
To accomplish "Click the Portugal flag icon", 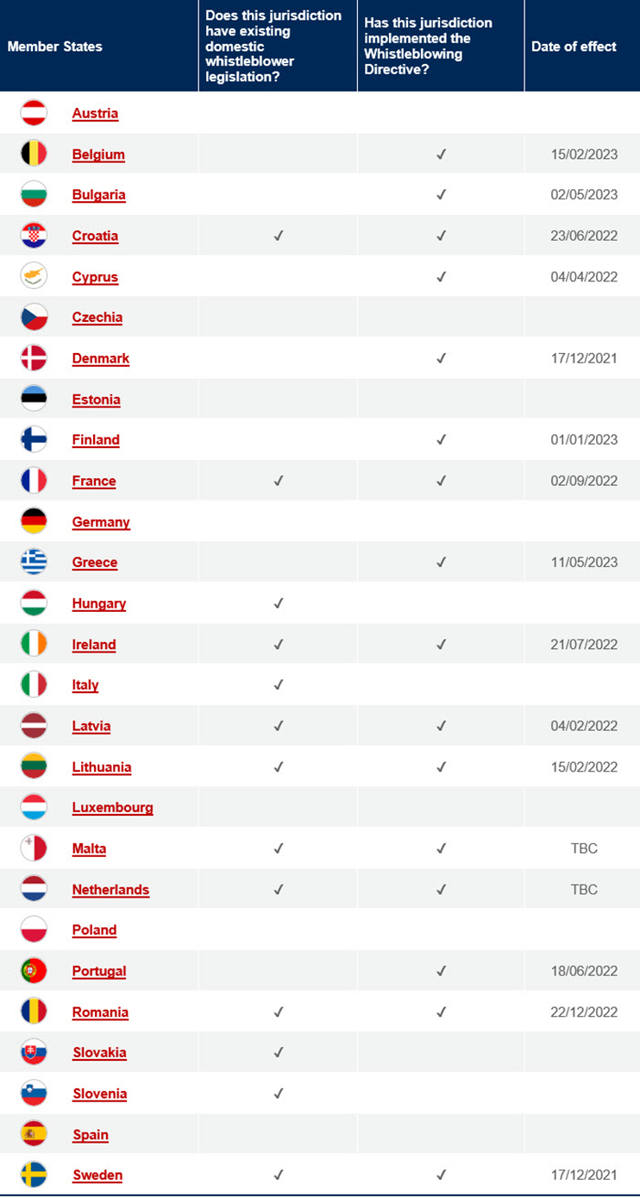I will coord(34,971).
